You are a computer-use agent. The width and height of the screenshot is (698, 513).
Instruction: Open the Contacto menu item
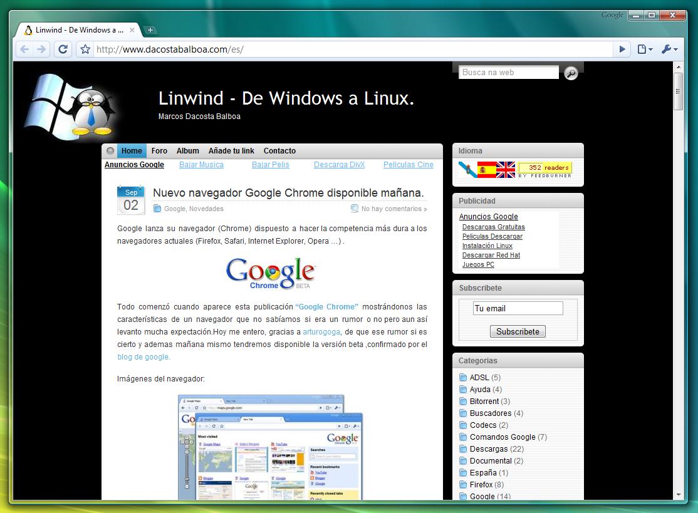pyautogui.click(x=279, y=151)
